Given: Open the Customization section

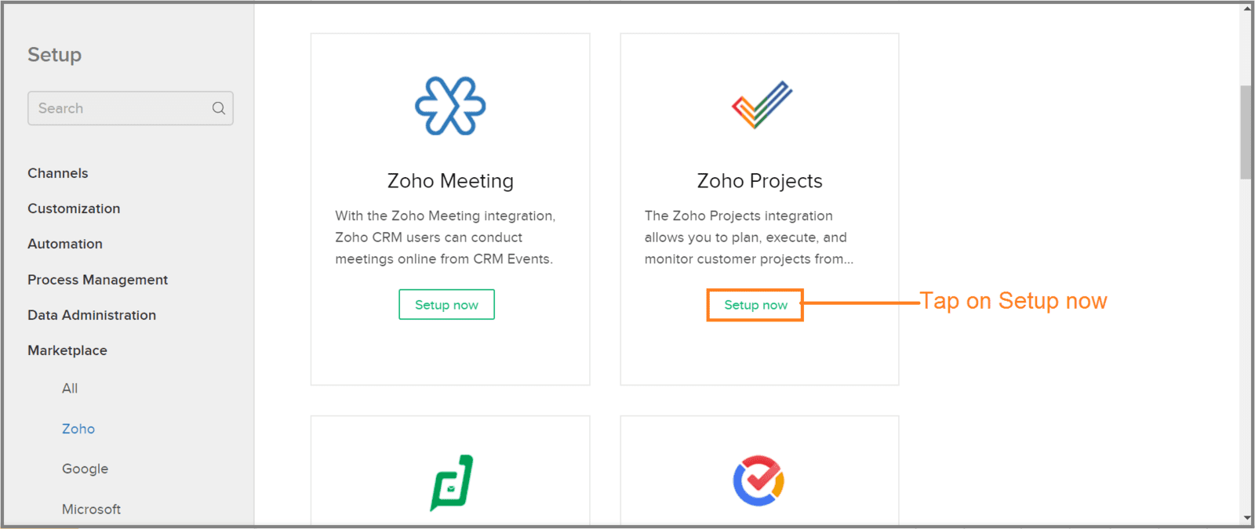Looking at the screenshot, I should click(74, 208).
